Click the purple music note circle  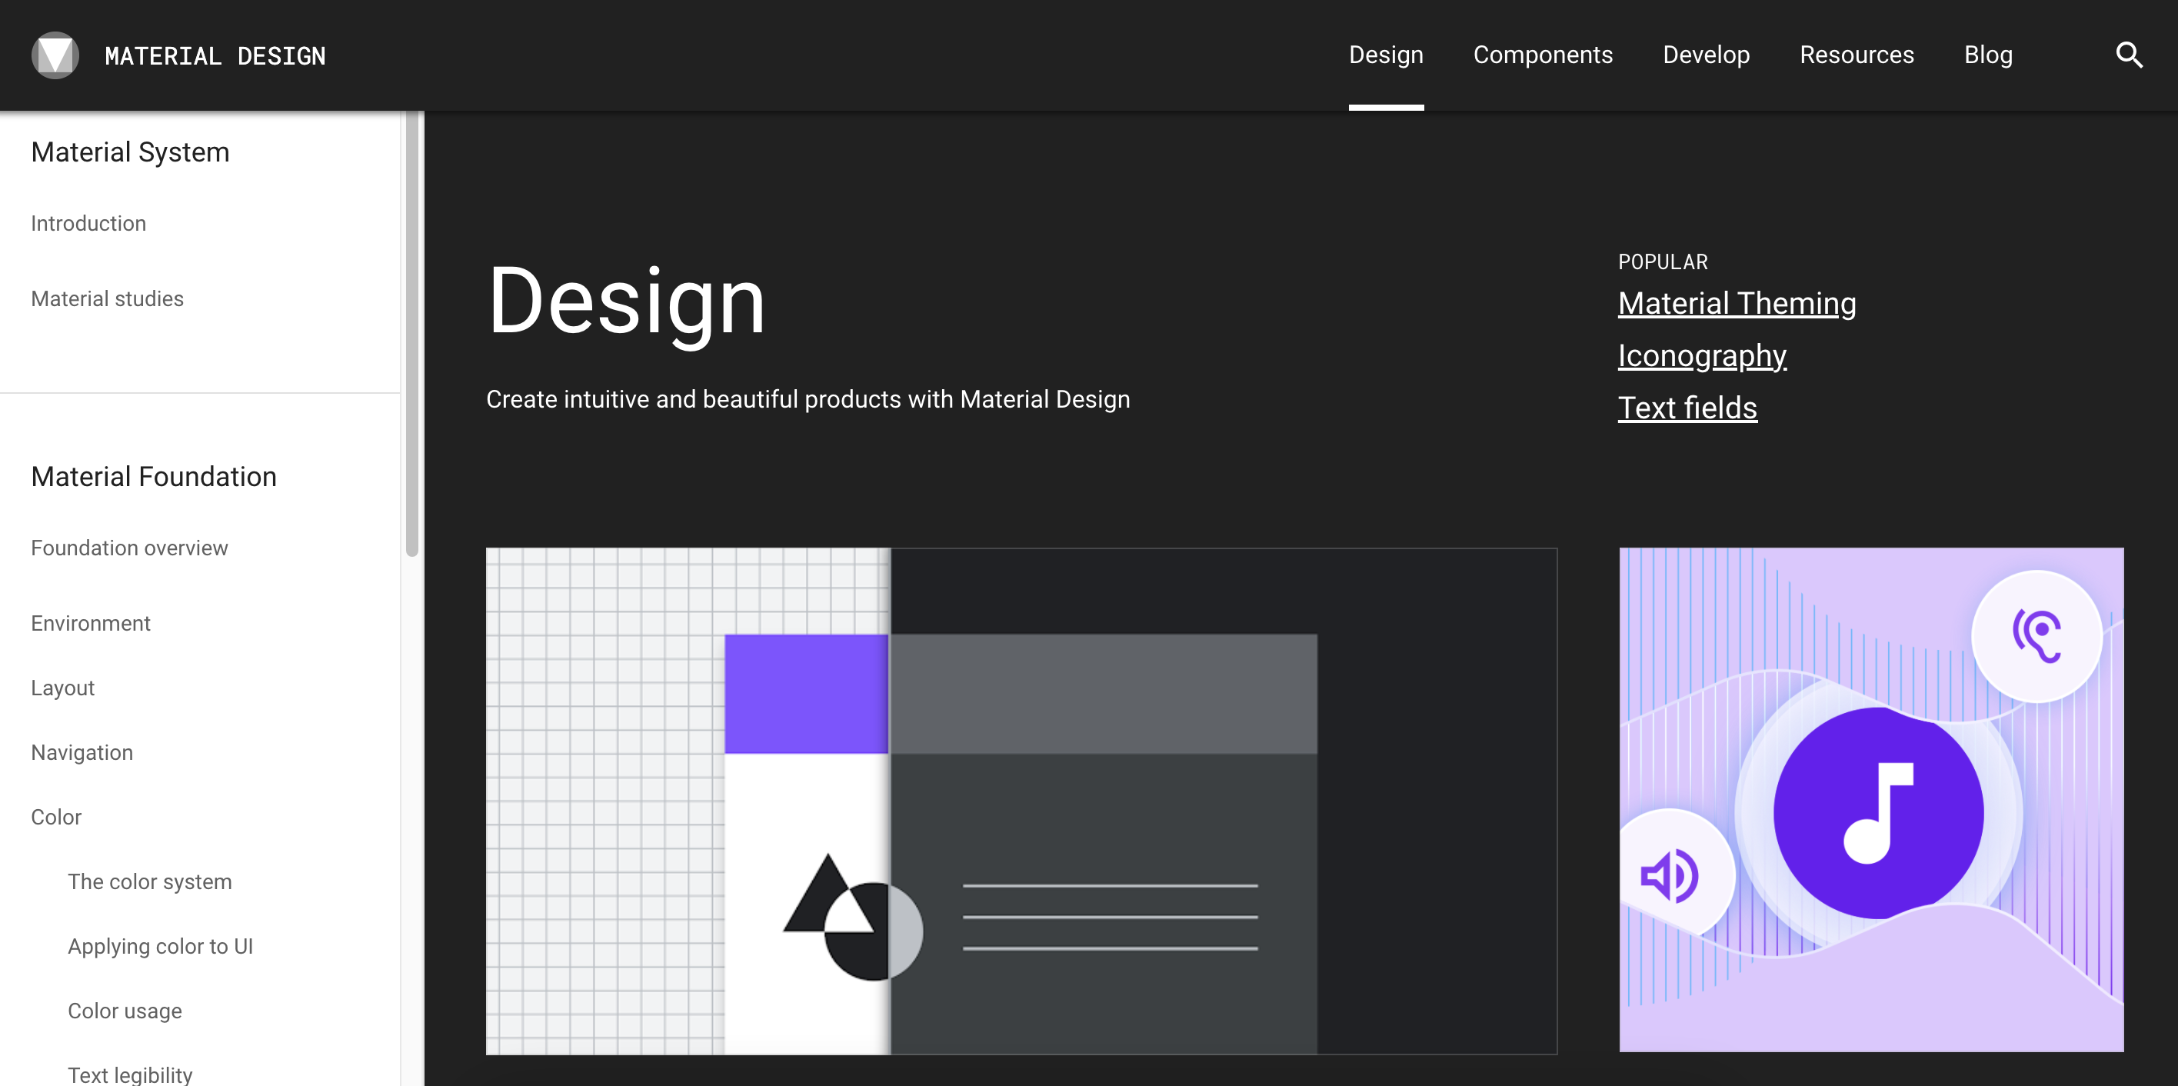click(1878, 813)
